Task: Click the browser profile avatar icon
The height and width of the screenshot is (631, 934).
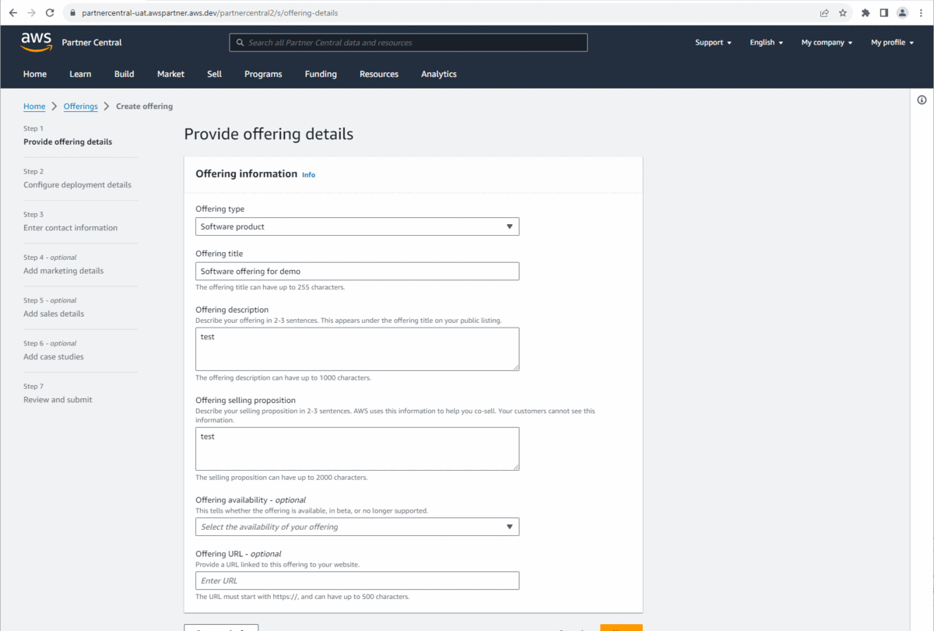Action: click(904, 12)
